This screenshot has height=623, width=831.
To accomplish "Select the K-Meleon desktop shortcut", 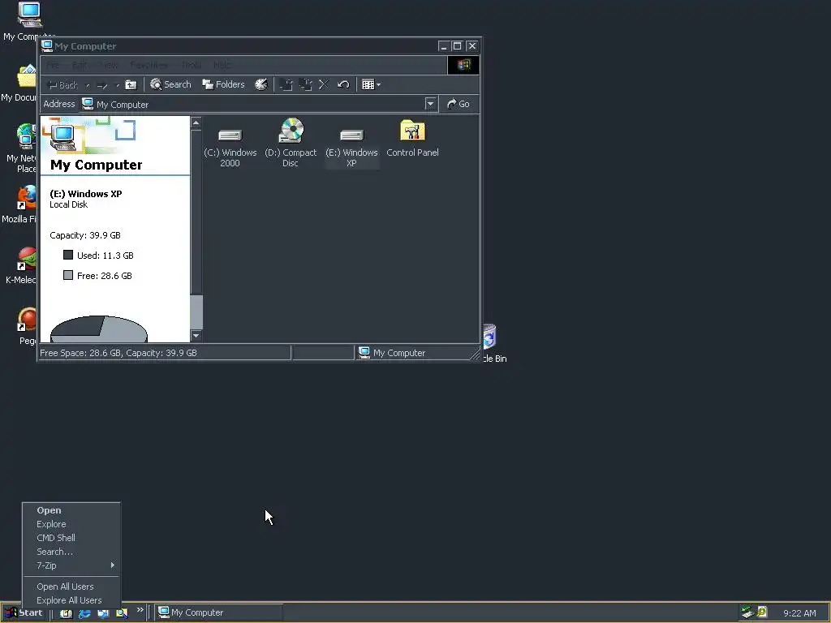I will (x=20, y=266).
